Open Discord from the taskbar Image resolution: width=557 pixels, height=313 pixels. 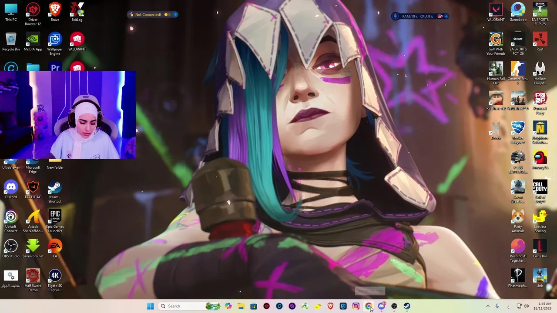pyautogui.click(x=382, y=306)
